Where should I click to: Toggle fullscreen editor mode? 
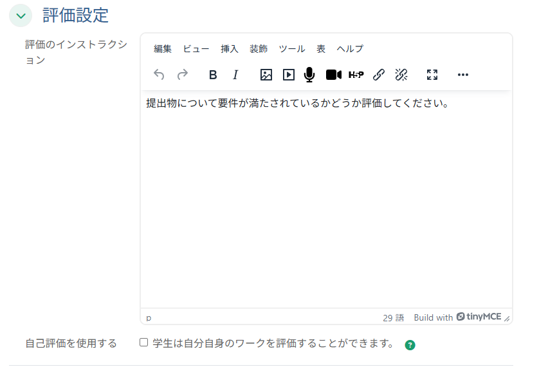[x=432, y=75]
